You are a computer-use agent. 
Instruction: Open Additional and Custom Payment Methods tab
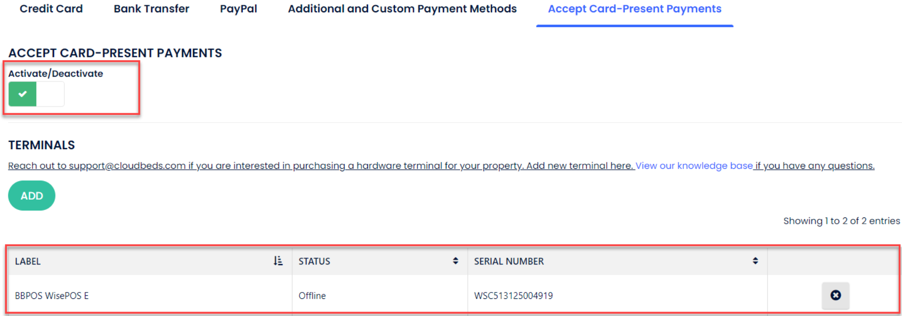coord(402,9)
